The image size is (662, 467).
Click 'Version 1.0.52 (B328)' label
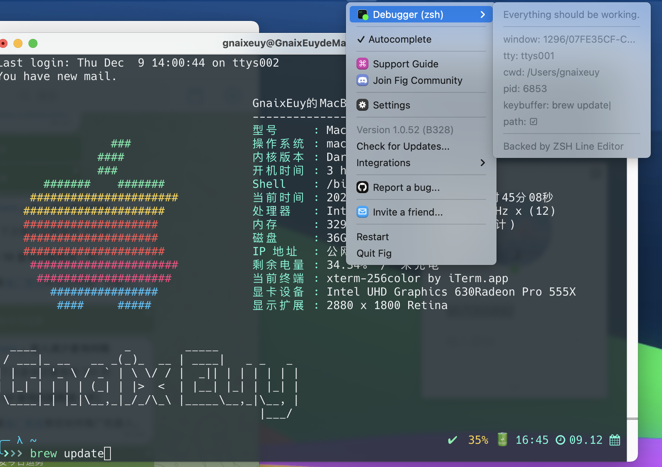pos(405,130)
